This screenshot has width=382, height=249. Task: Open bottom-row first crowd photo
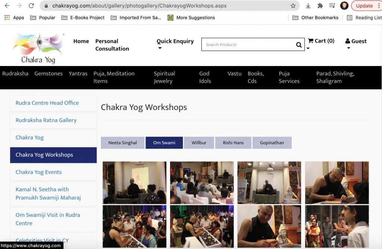point(134,226)
